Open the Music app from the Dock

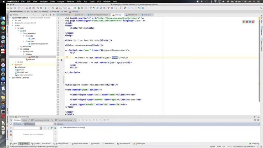3,65
